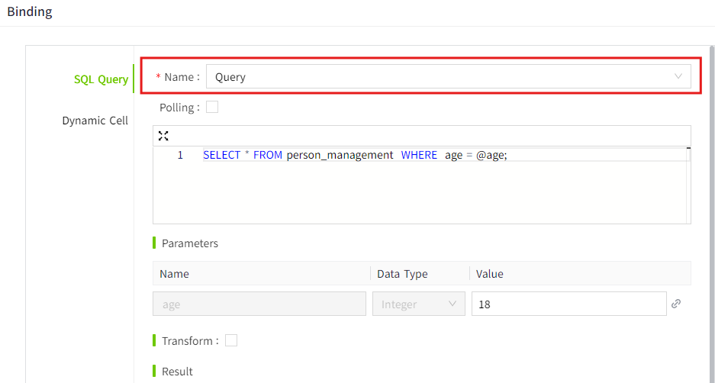Place cursor on person_management in query

340,155
